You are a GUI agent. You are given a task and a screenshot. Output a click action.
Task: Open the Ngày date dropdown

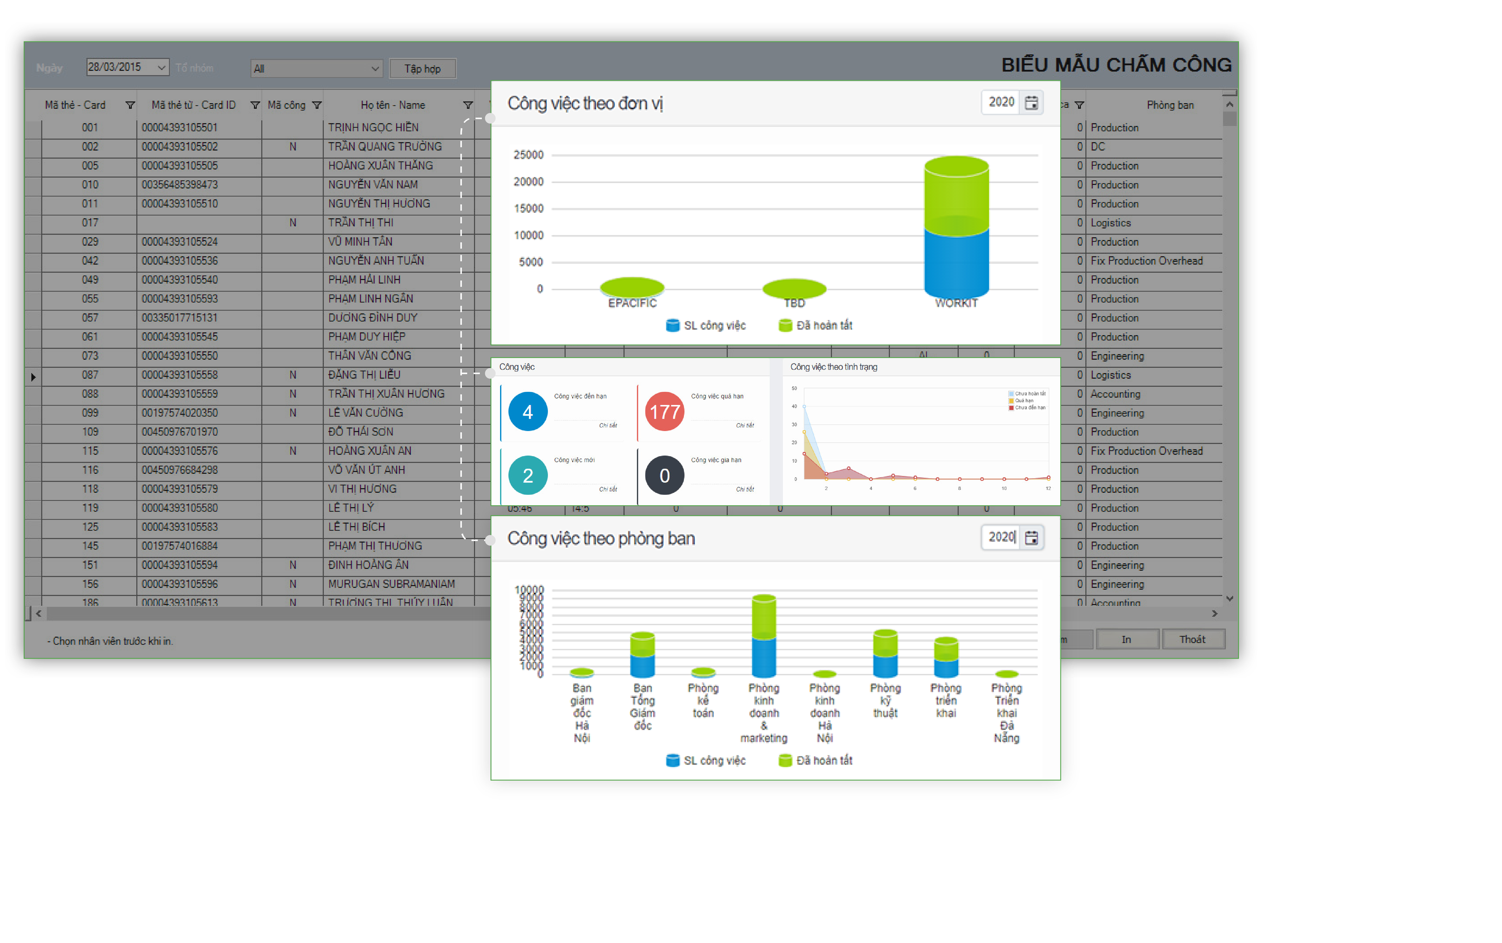(x=161, y=67)
